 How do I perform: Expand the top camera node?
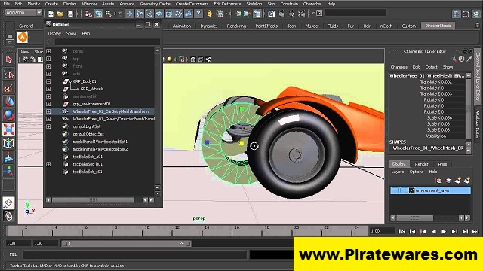pyautogui.click(x=48, y=59)
